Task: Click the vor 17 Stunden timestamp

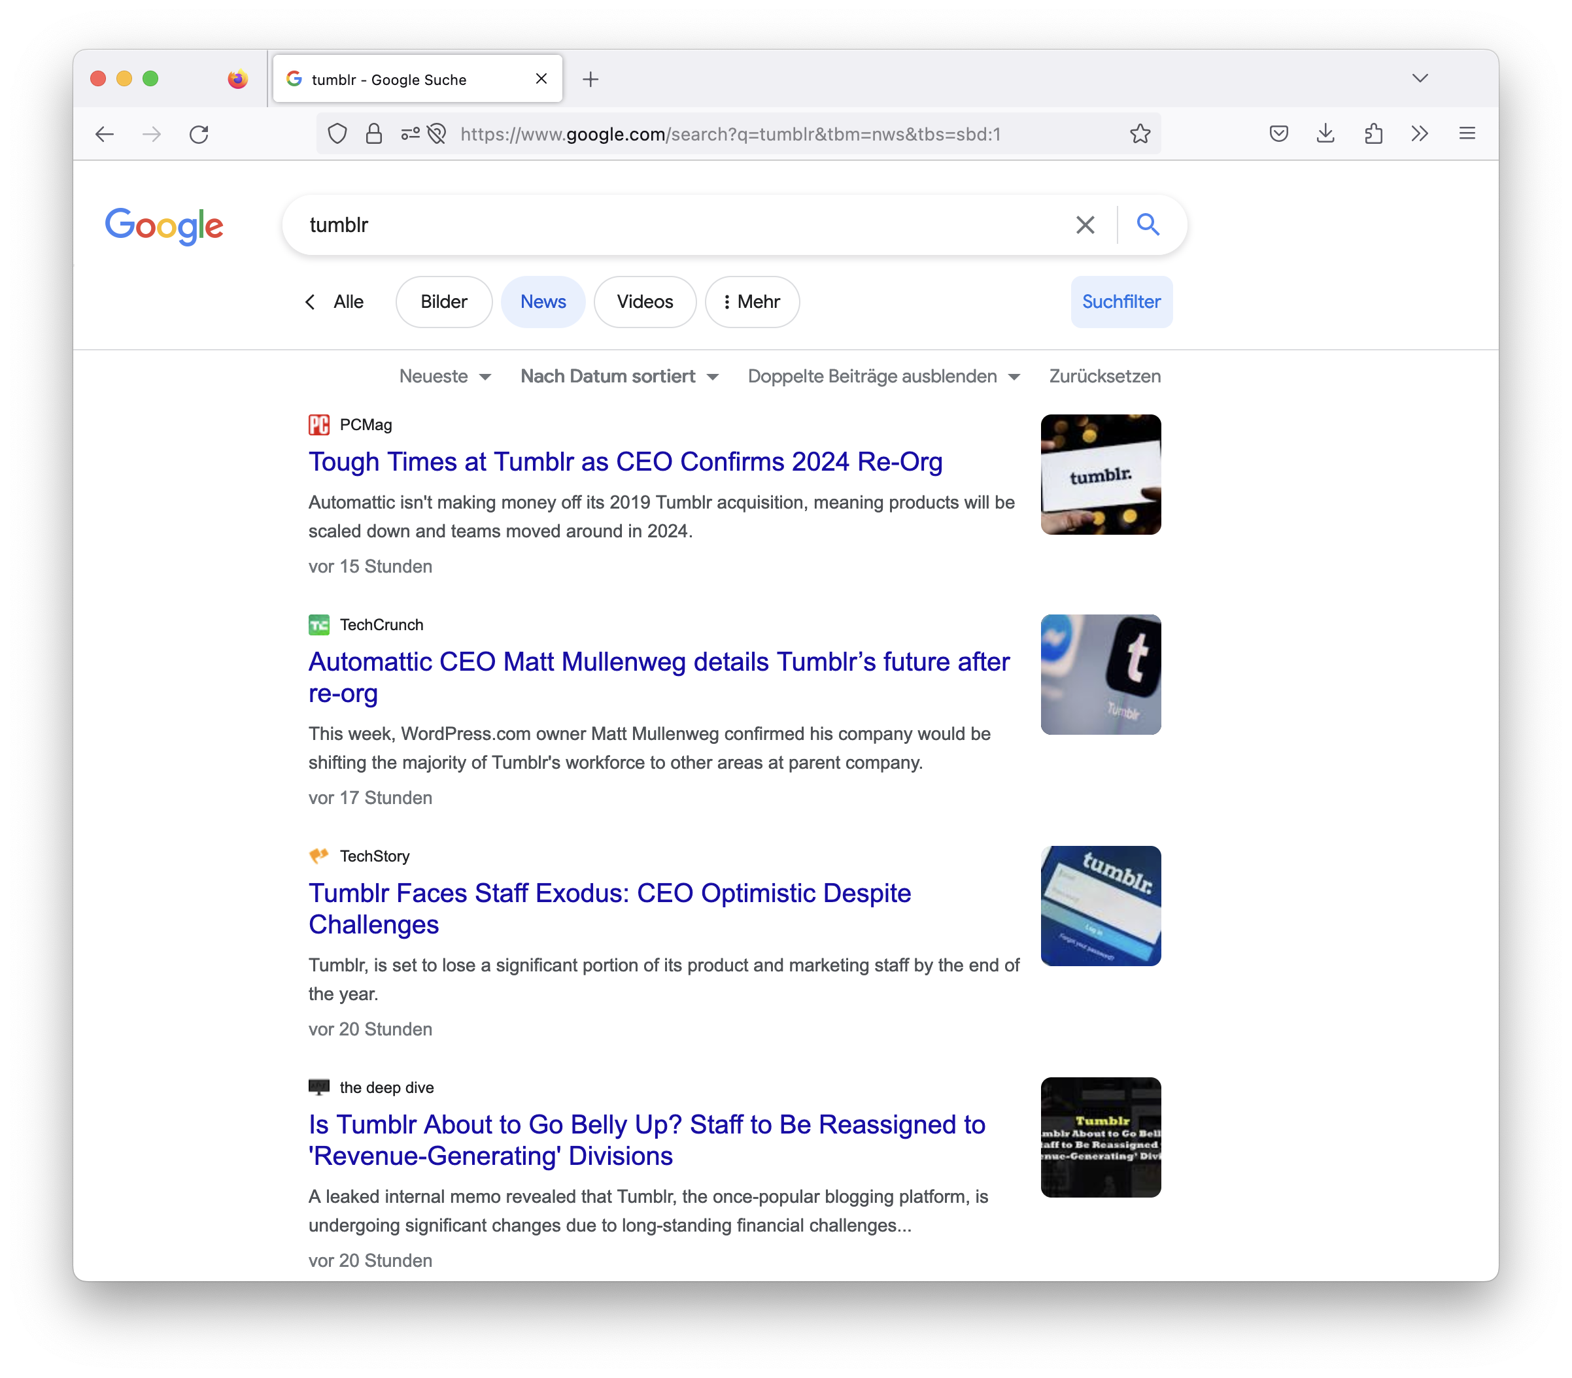Action: pyautogui.click(x=370, y=798)
